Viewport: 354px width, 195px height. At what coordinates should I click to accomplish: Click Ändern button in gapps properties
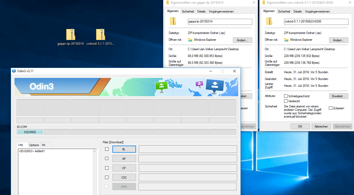[x=242, y=40]
